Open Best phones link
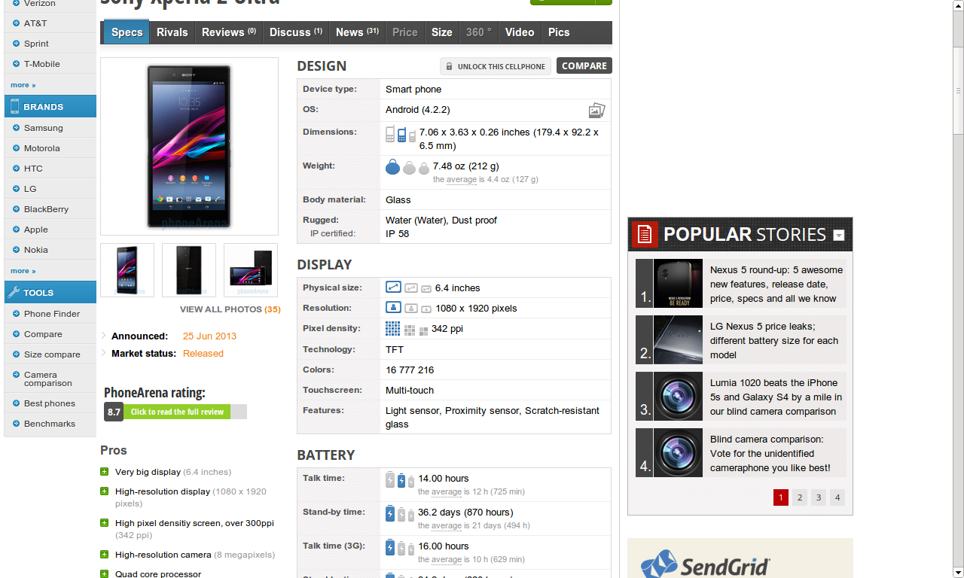Viewport: 964px width, 578px height. pyautogui.click(x=50, y=403)
